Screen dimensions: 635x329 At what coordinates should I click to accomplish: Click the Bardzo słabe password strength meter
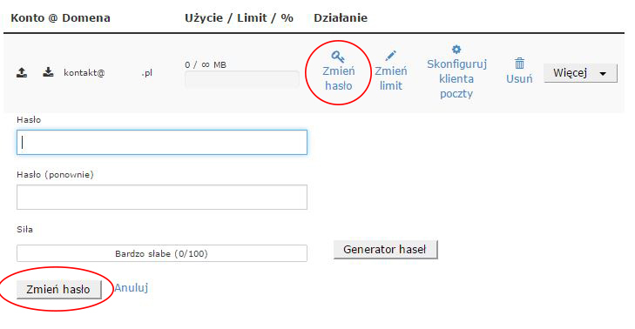point(162,253)
